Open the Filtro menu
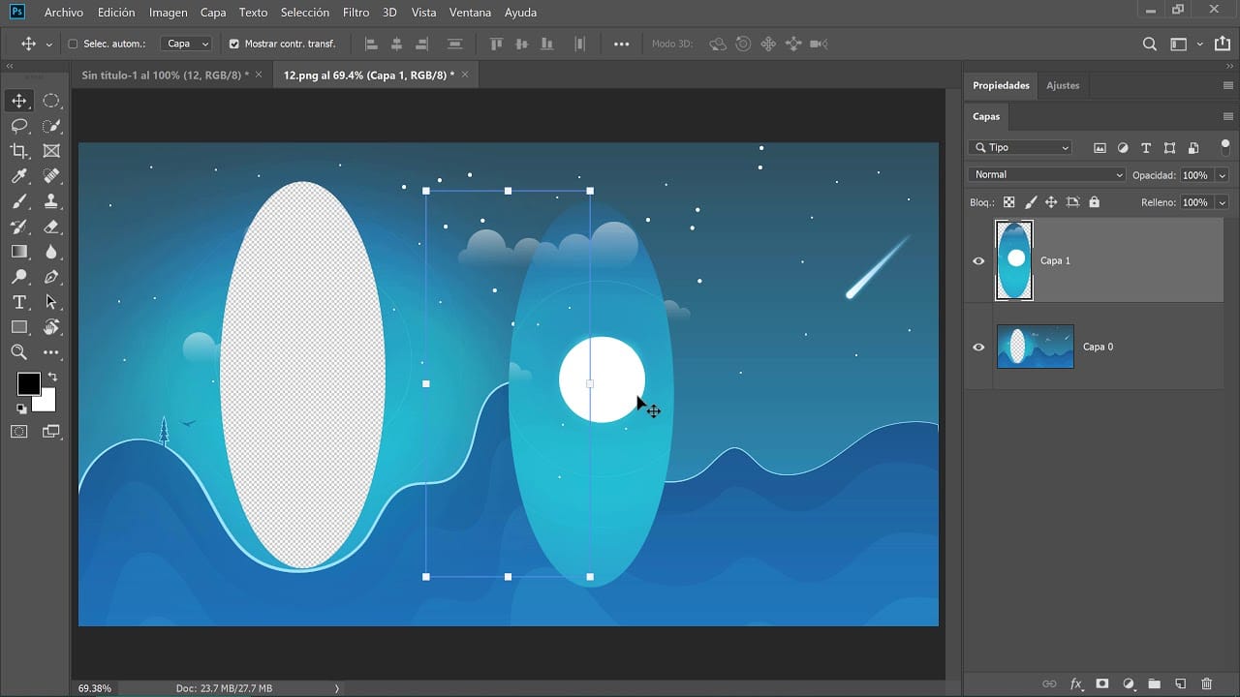This screenshot has height=697, width=1240. coord(356,13)
